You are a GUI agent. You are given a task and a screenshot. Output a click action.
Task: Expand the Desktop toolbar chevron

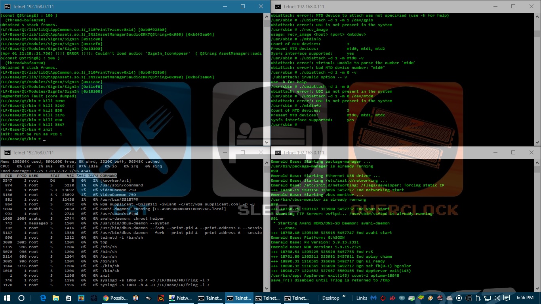pyautogui.click(x=344, y=298)
